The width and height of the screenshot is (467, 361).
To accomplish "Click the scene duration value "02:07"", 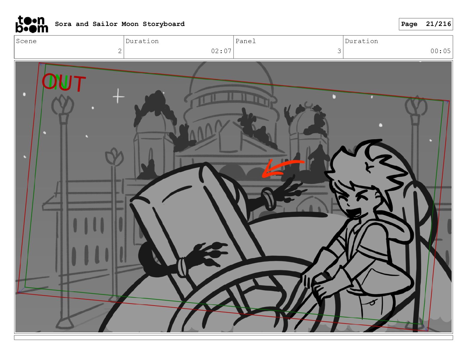I will point(221,51).
